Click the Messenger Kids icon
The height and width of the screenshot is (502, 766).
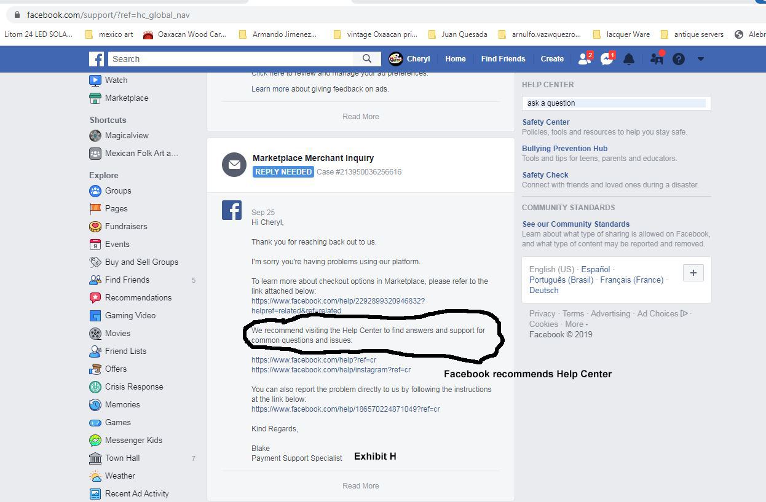pyautogui.click(x=95, y=440)
